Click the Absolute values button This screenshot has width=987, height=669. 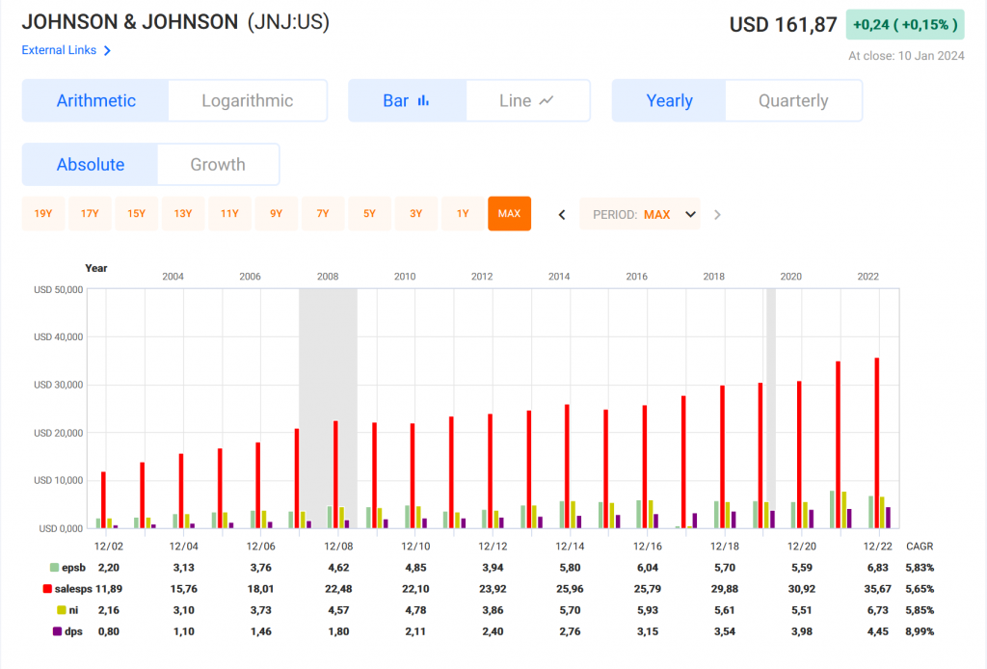[90, 164]
